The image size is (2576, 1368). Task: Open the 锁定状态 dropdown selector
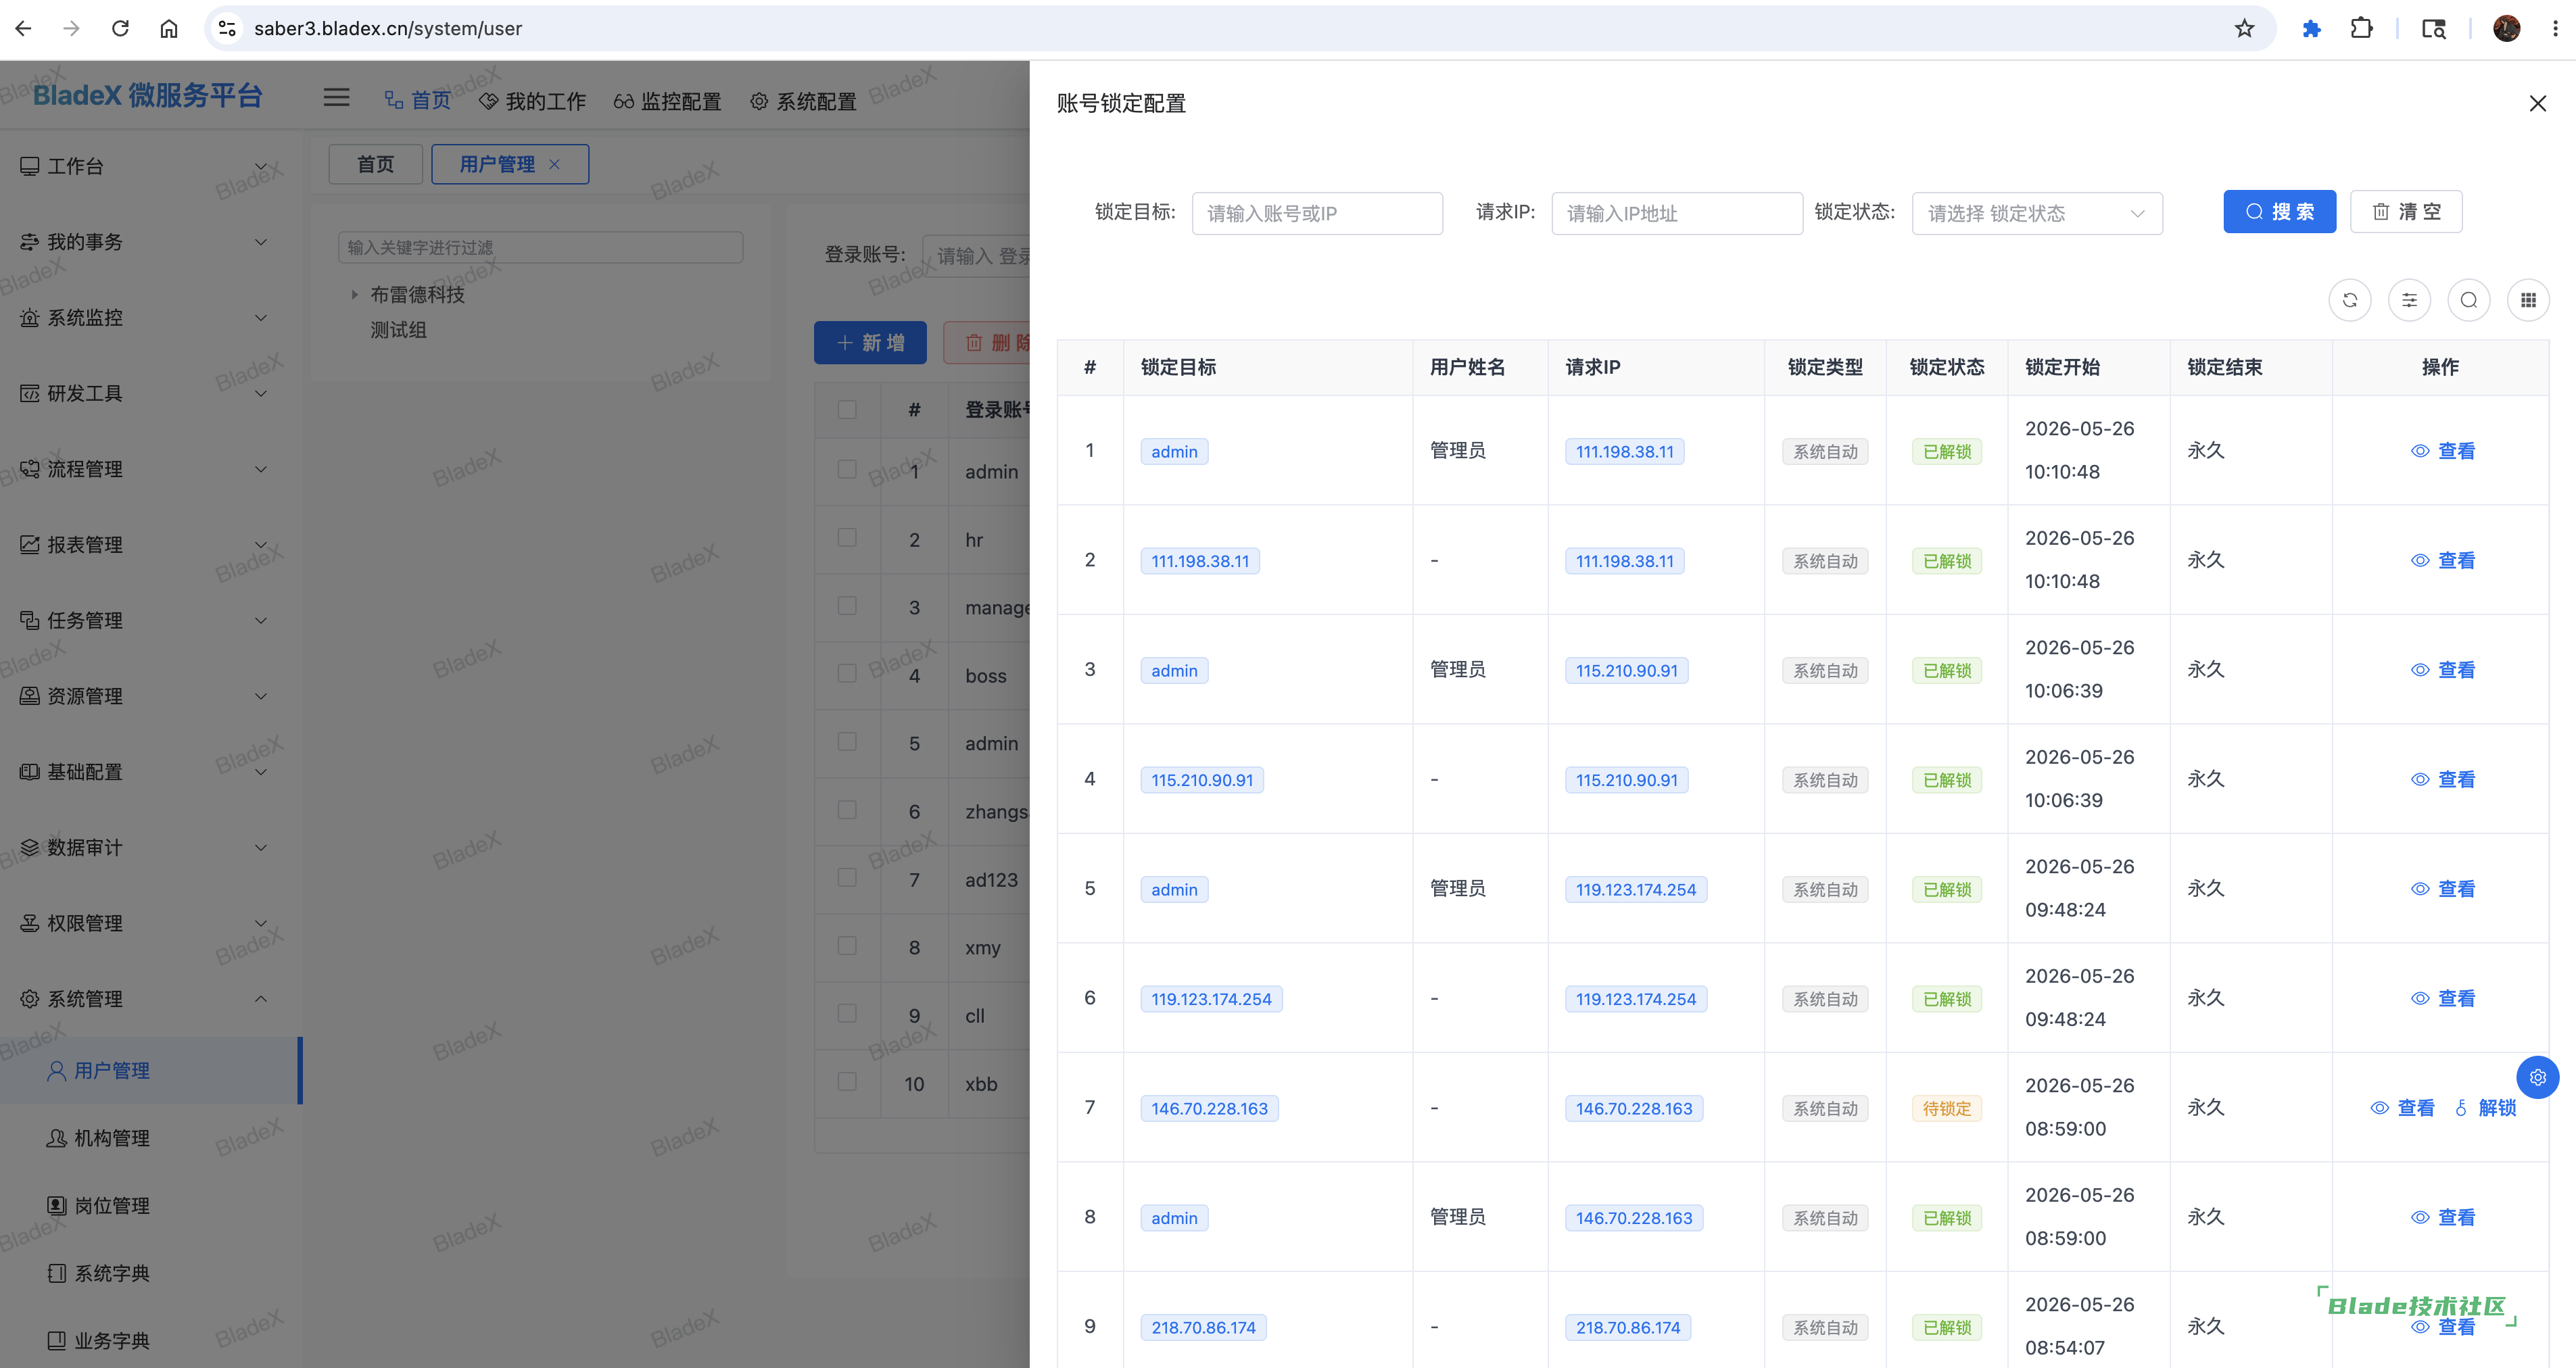pos(2037,213)
